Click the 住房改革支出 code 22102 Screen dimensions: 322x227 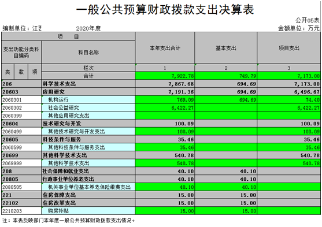point(21,203)
